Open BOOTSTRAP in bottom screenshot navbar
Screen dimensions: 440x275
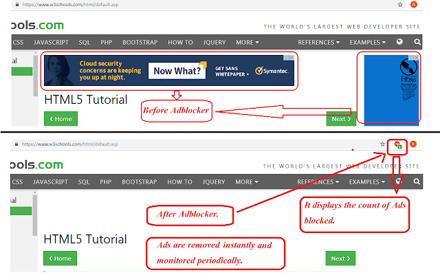click(140, 181)
